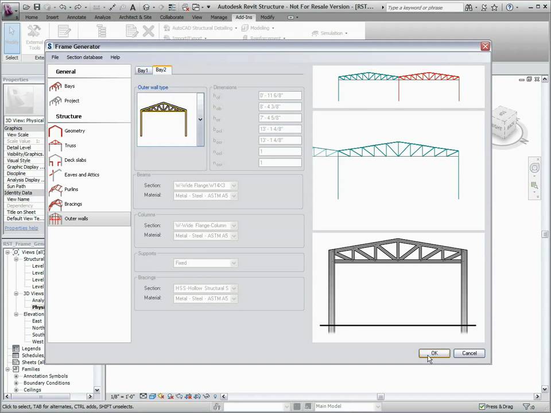Click the steering wheel navigation icon

coord(534,168)
